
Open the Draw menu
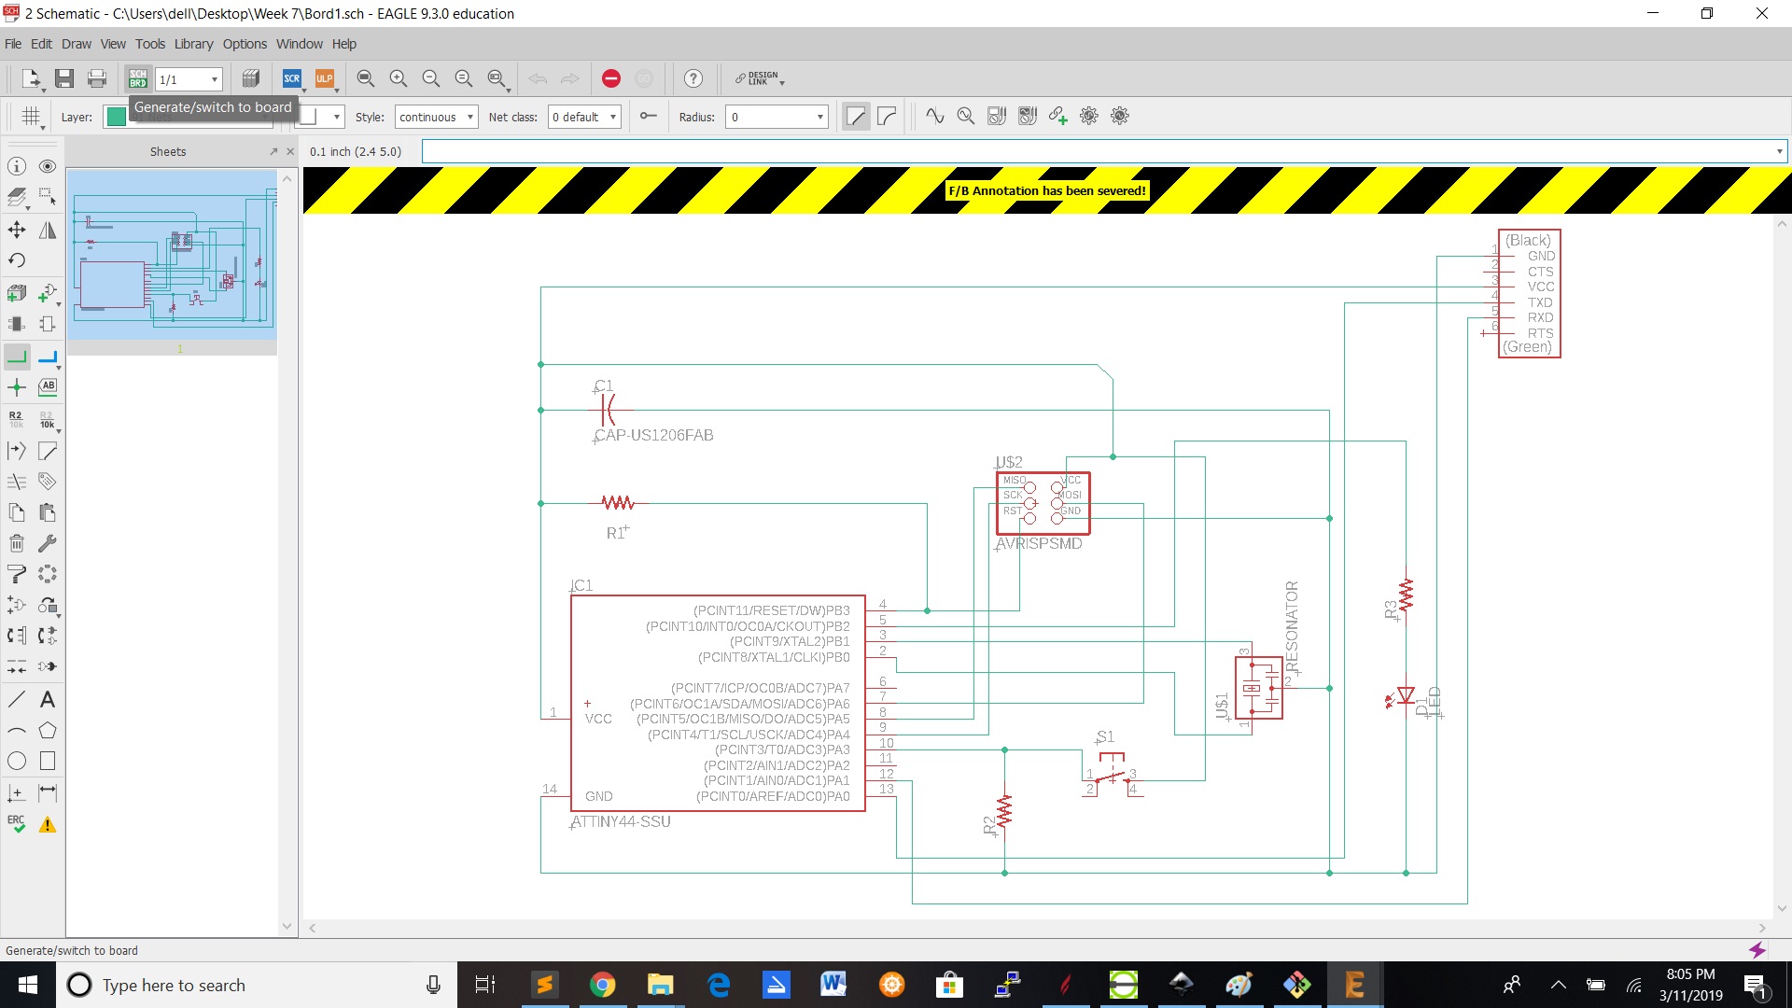pos(76,44)
